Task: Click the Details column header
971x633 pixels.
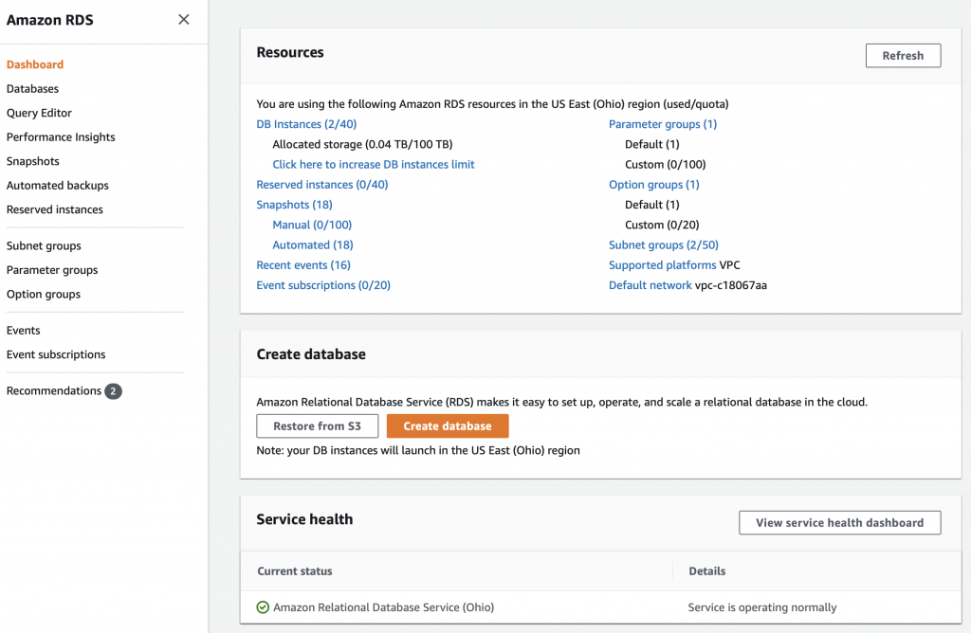Action: tap(706, 571)
